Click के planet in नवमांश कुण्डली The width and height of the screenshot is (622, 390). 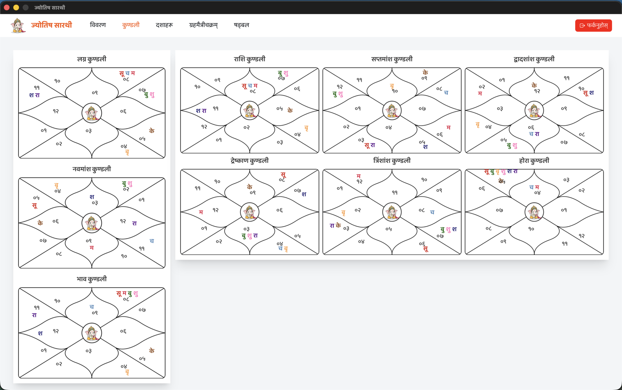click(x=40, y=223)
